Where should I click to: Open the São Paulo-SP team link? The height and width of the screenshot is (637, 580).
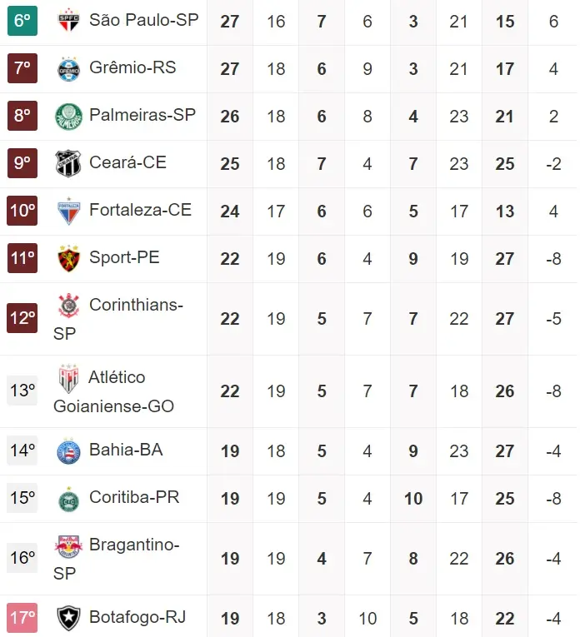[143, 19]
